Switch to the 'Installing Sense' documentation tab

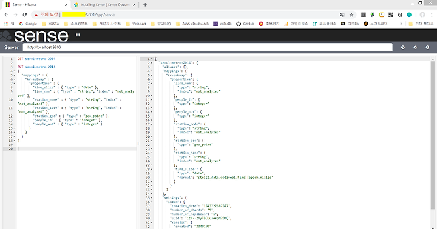pyautogui.click(x=104, y=5)
